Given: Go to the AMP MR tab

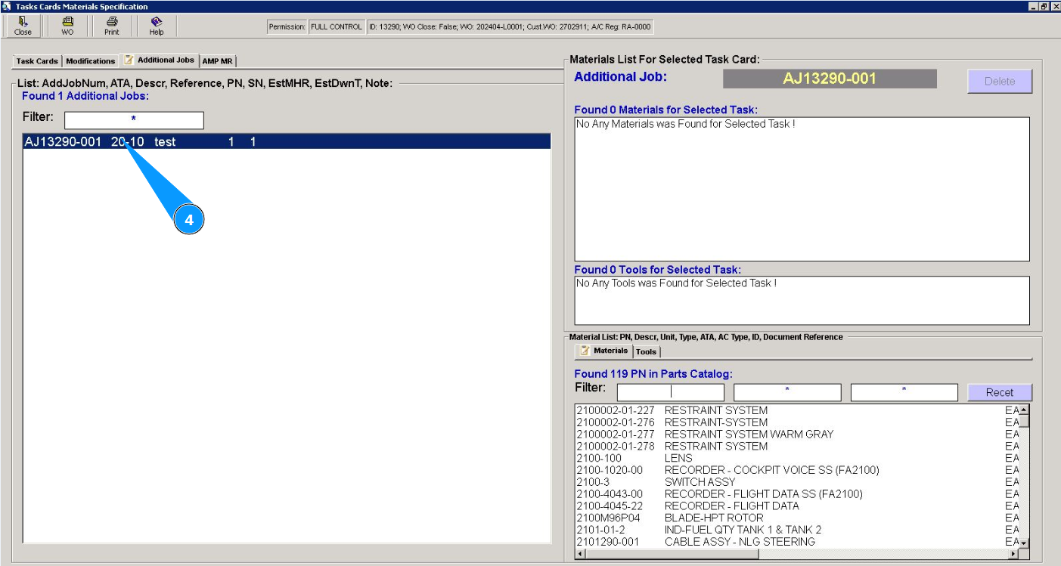Looking at the screenshot, I should pos(218,61).
